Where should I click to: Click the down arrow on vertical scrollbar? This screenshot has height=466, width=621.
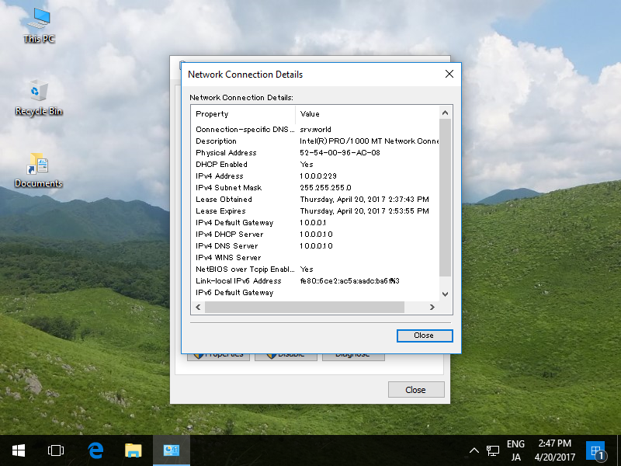click(444, 294)
